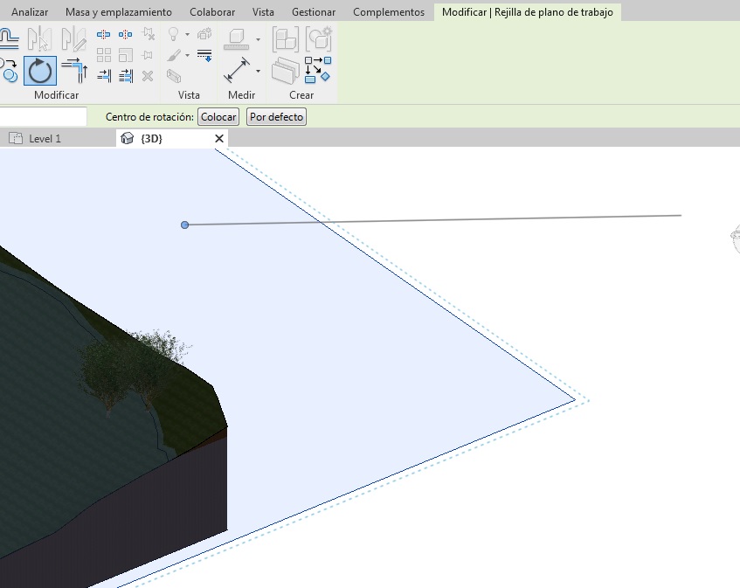Select Trim/Extend to Corner tool
Viewport: 740px width, 588px height.
pyautogui.click(x=74, y=71)
